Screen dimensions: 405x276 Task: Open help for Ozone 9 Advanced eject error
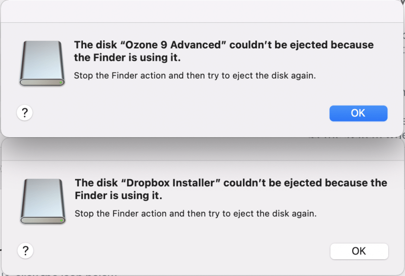pos(25,113)
